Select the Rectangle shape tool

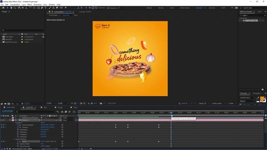38,8
